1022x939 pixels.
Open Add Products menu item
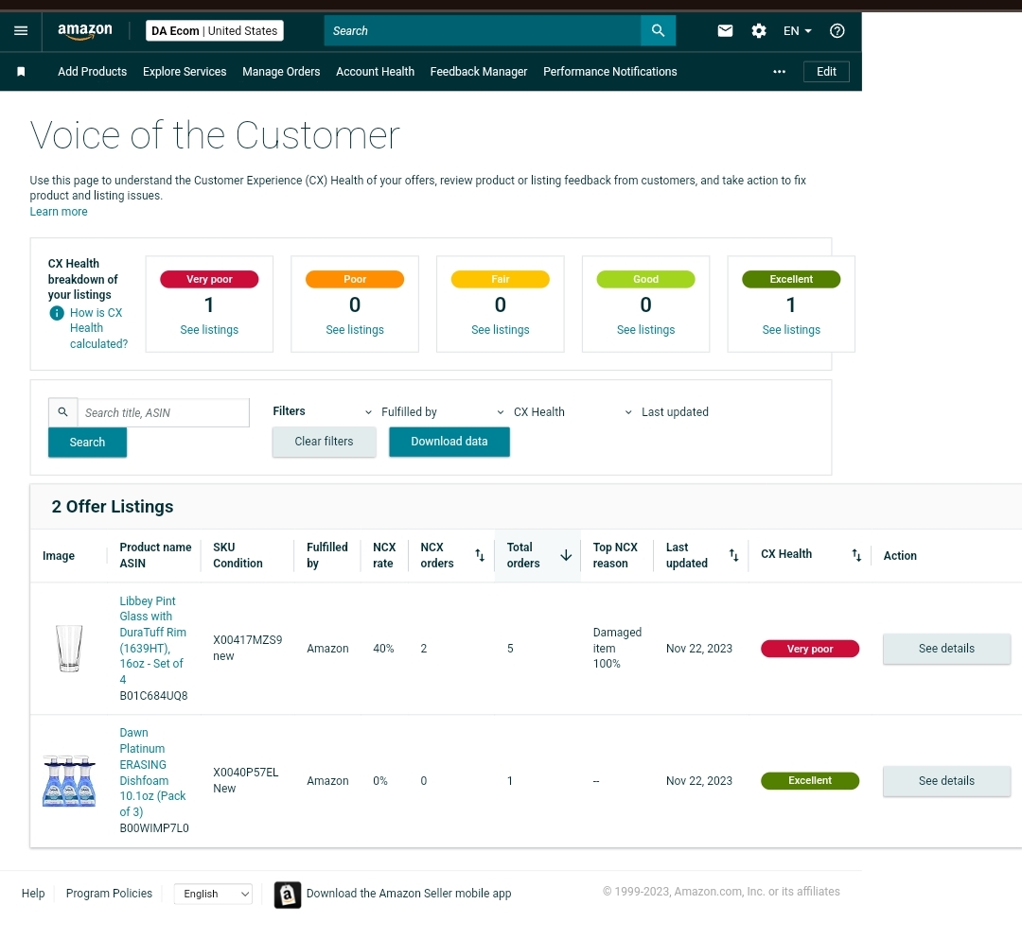[92, 72]
